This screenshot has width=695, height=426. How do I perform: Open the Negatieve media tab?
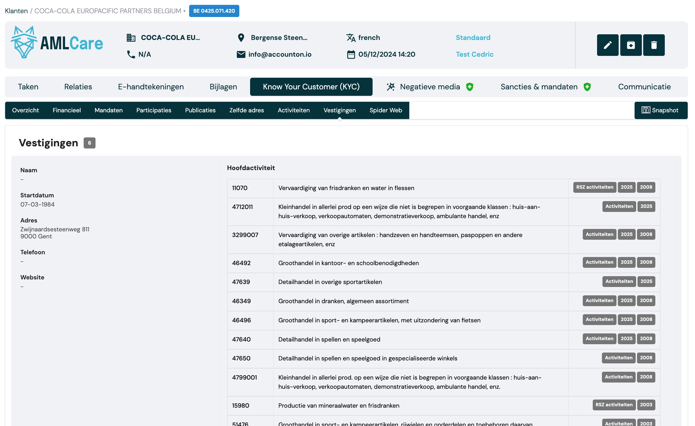tap(430, 87)
